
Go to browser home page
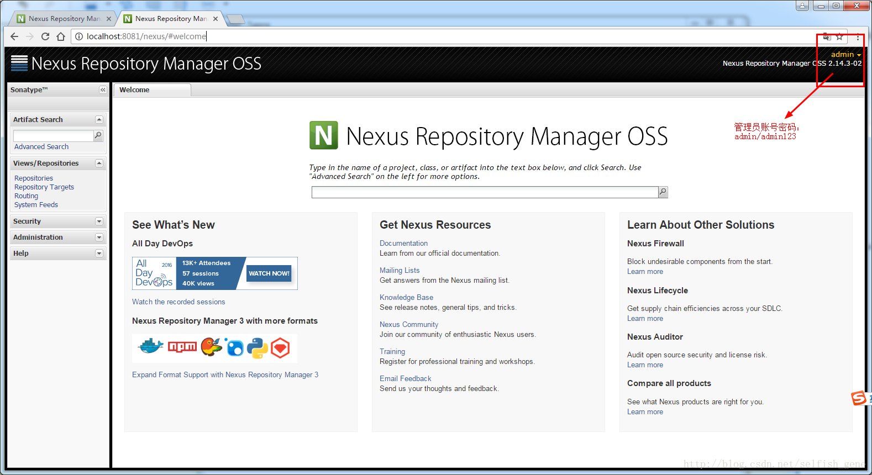[61, 36]
